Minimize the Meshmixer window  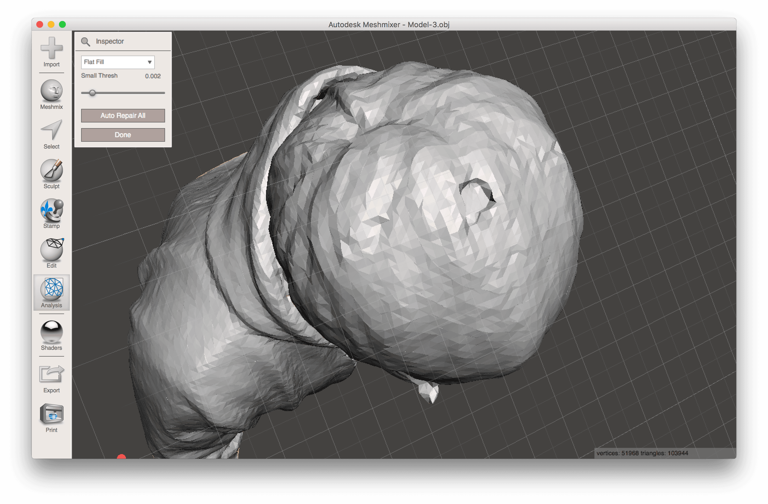point(51,24)
